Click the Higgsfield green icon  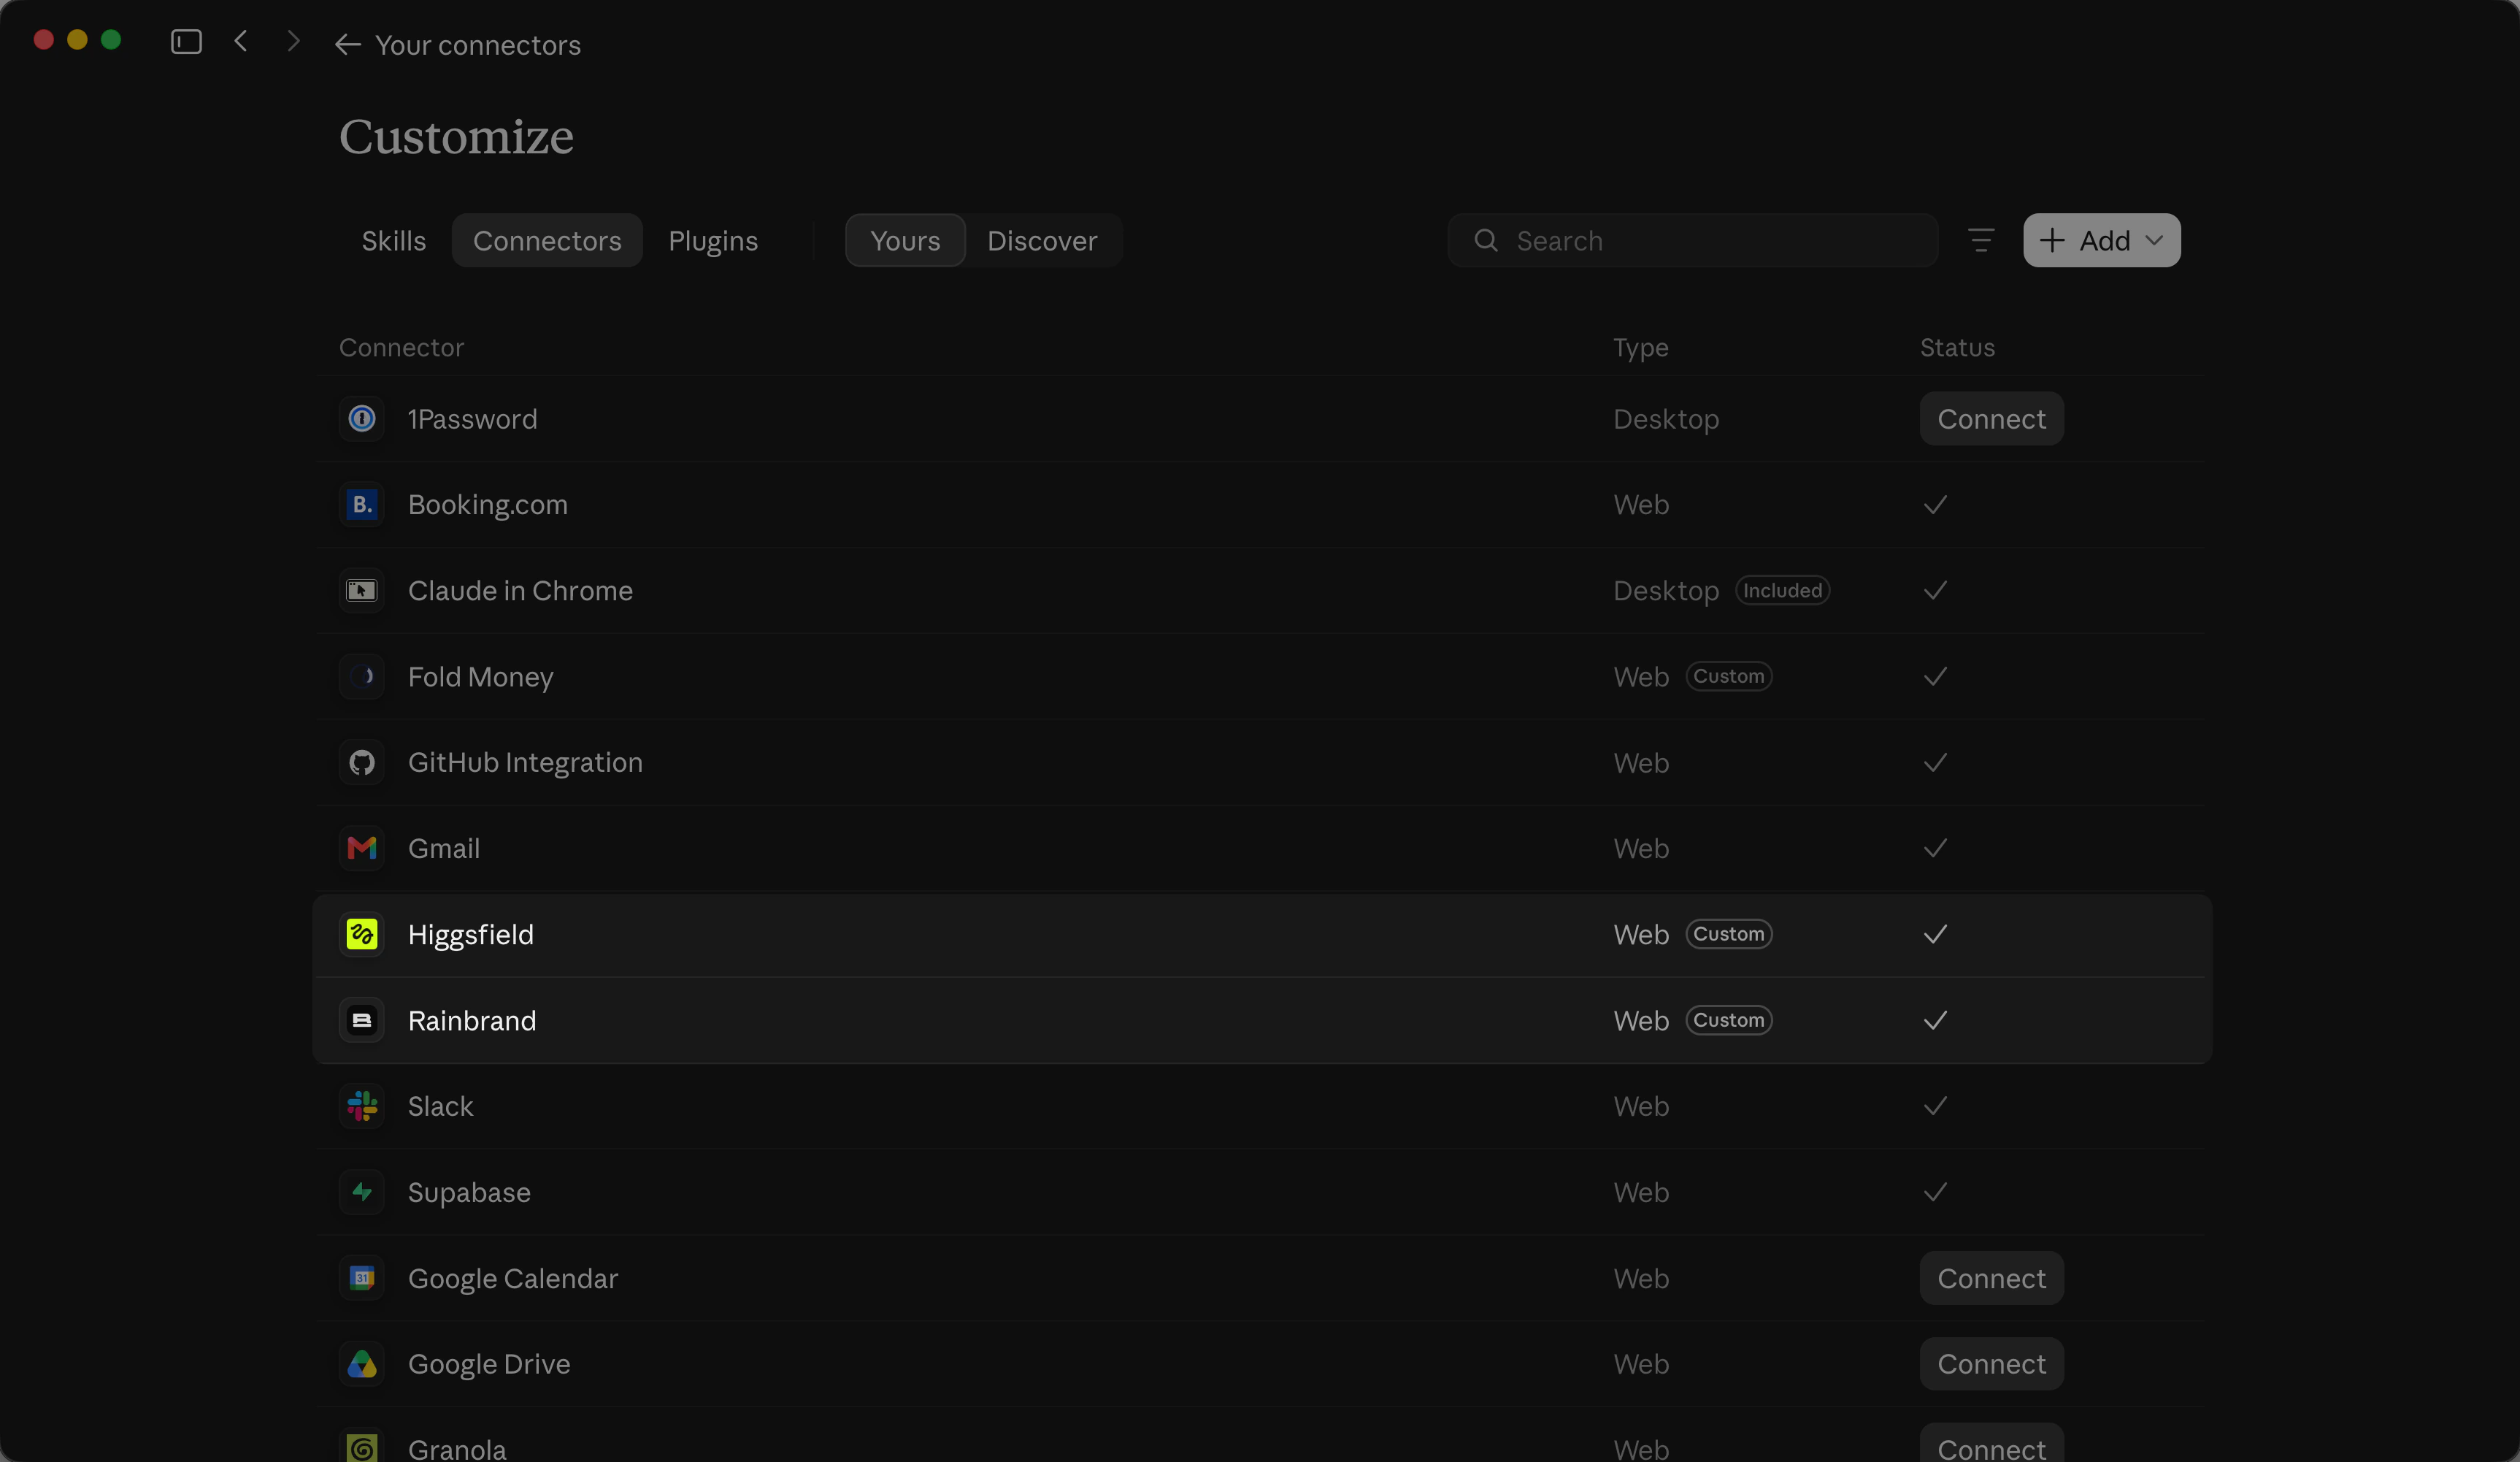362,933
